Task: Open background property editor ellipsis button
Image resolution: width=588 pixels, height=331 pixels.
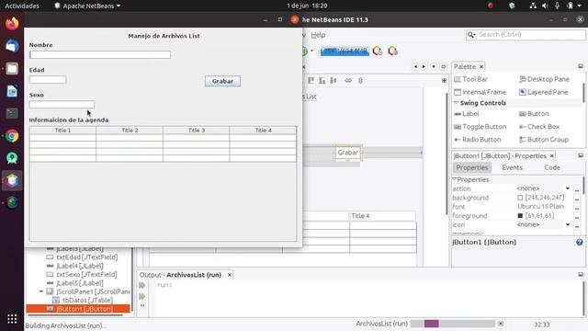Action: coord(577,198)
